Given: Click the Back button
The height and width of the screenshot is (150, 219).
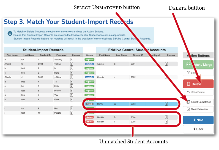Looking at the screenshot, I should click(198, 129).
